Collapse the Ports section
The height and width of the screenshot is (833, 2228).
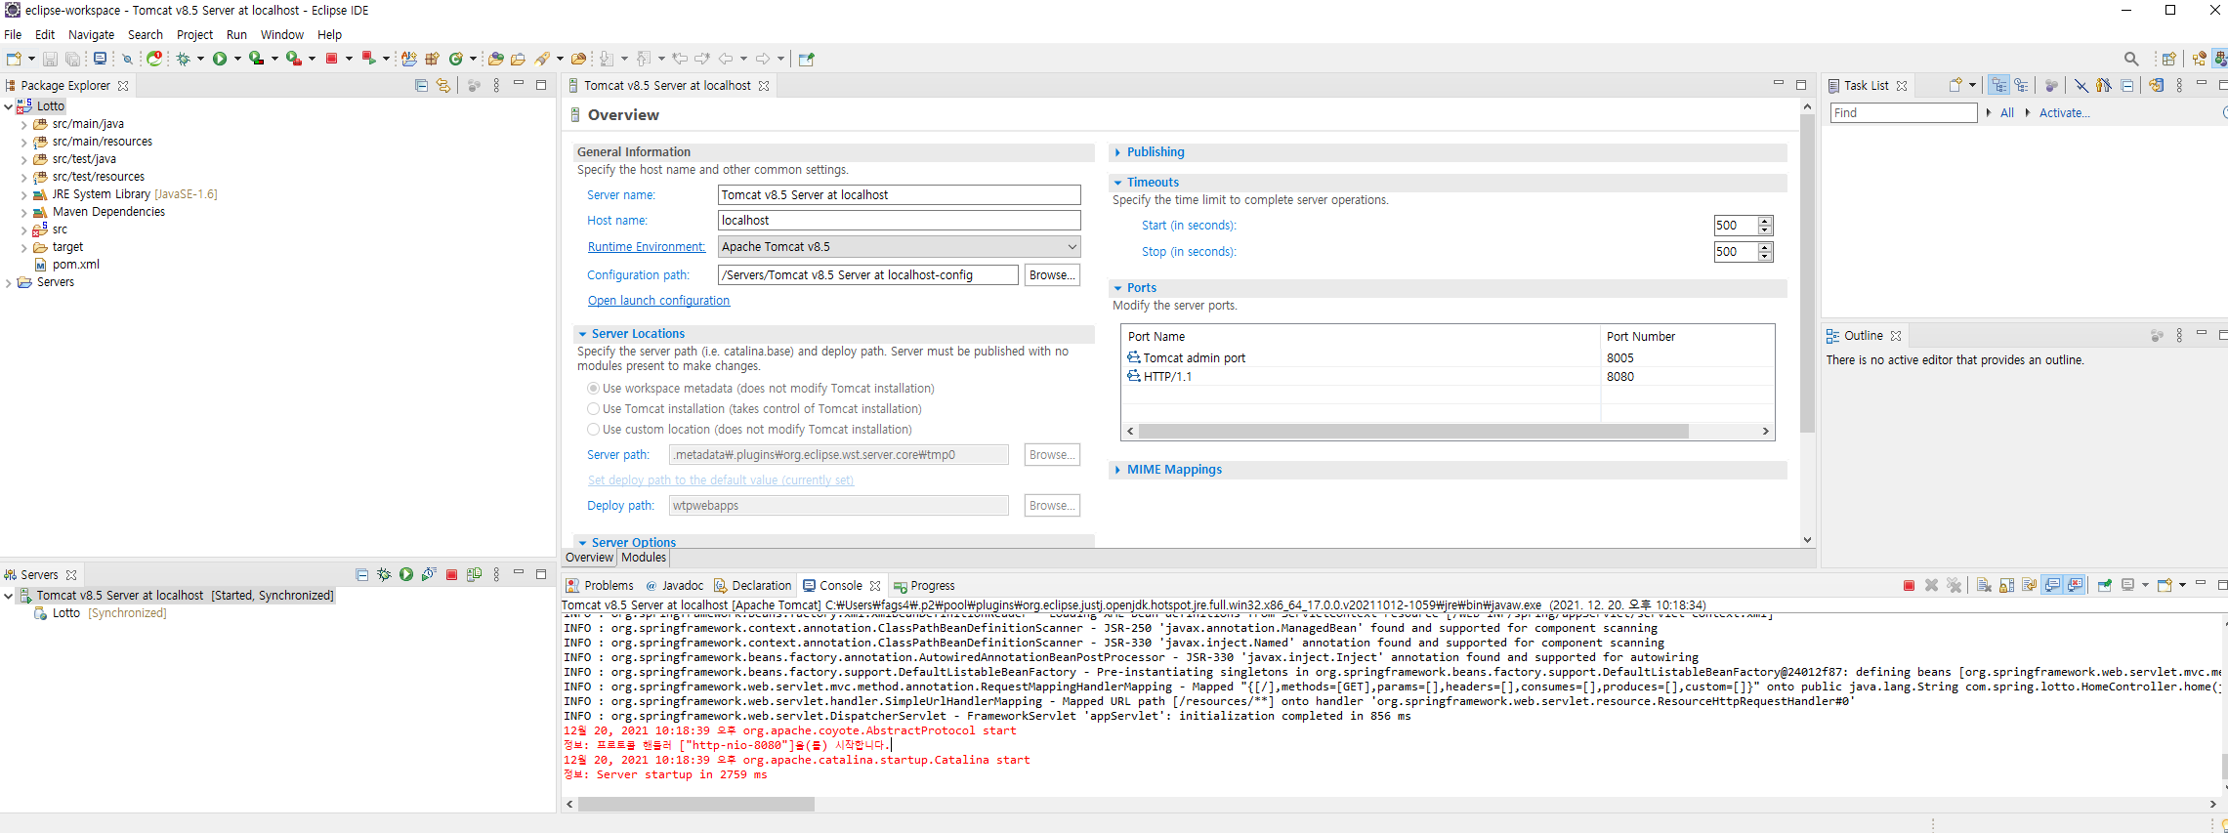coord(1118,288)
